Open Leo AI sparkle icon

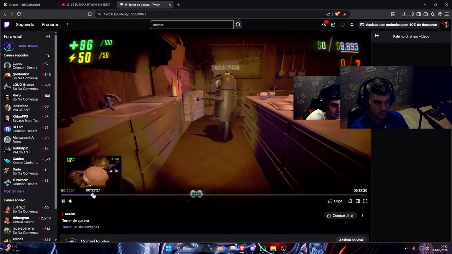point(433,14)
